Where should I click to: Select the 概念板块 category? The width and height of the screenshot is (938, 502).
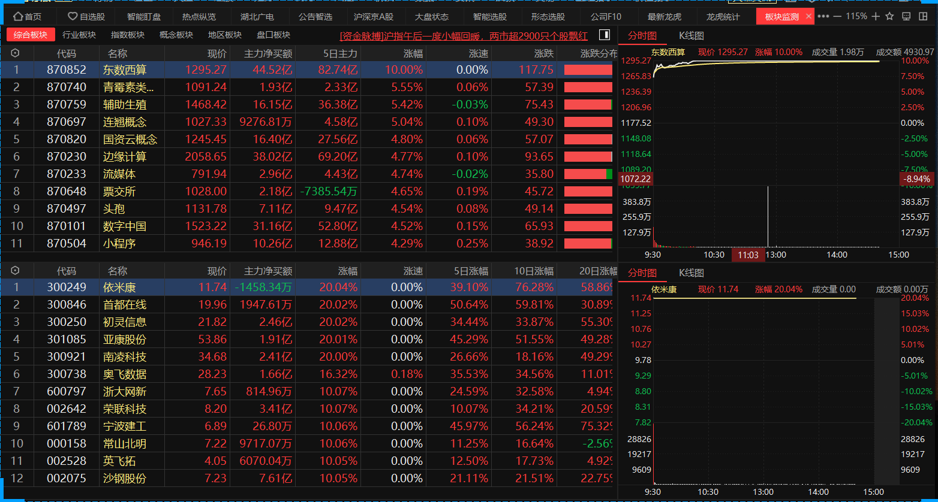coord(176,35)
